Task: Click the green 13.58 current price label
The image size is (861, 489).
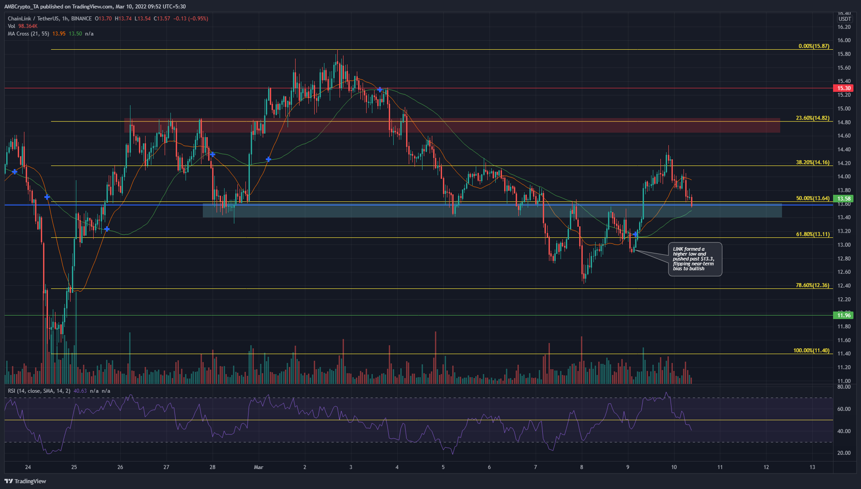Action: point(844,199)
